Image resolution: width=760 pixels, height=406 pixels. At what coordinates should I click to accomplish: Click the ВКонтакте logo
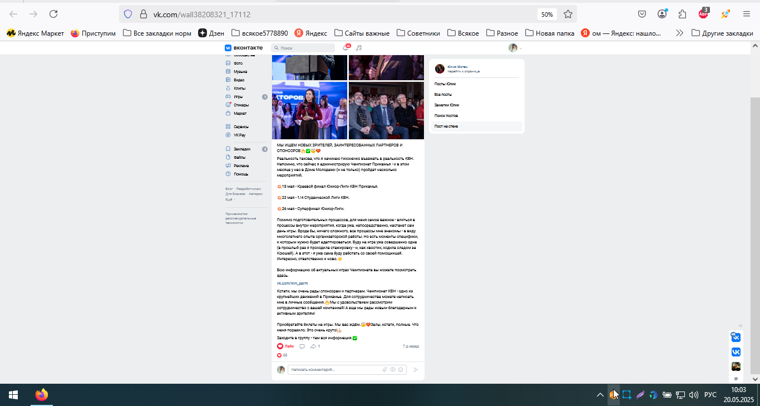[x=244, y=48]
